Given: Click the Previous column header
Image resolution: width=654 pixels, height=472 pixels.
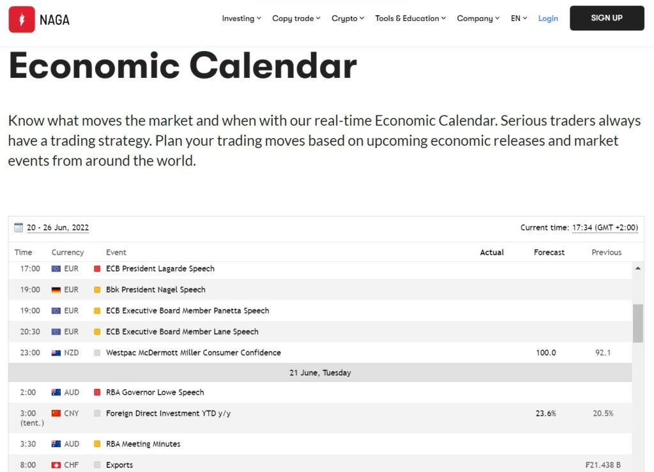Looking at the screenshot, I should click(607, 252).
